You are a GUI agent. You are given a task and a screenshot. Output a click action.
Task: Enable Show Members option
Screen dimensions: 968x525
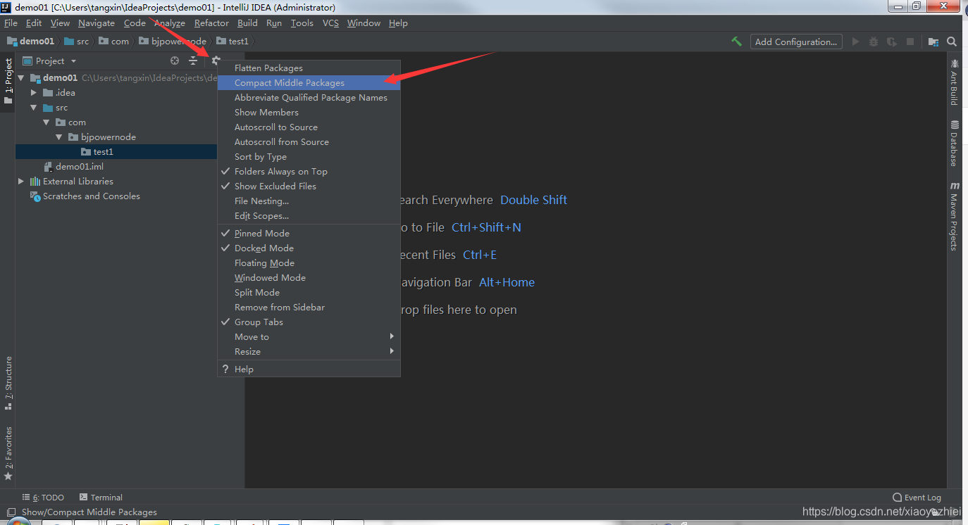click(309, 112)
